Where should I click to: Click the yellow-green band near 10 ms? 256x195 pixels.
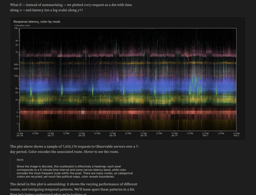coord(123,99)
